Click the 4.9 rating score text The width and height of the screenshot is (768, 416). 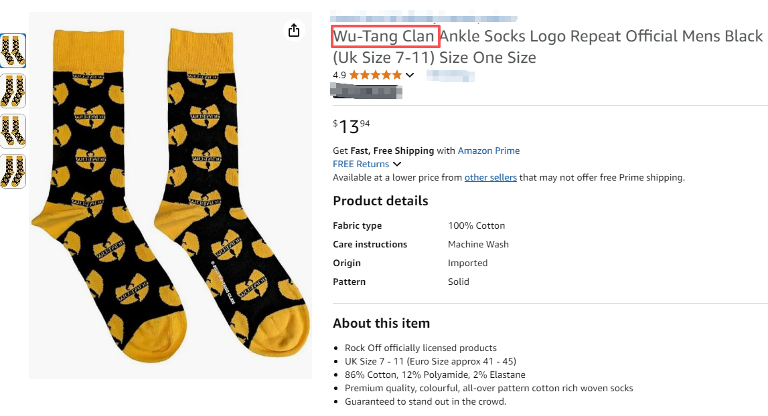[x=338, y=74]
